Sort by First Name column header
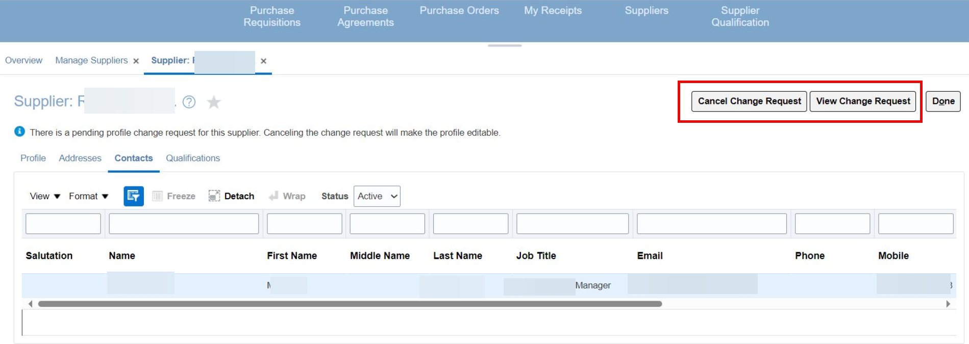 click(x=292, y=256)
